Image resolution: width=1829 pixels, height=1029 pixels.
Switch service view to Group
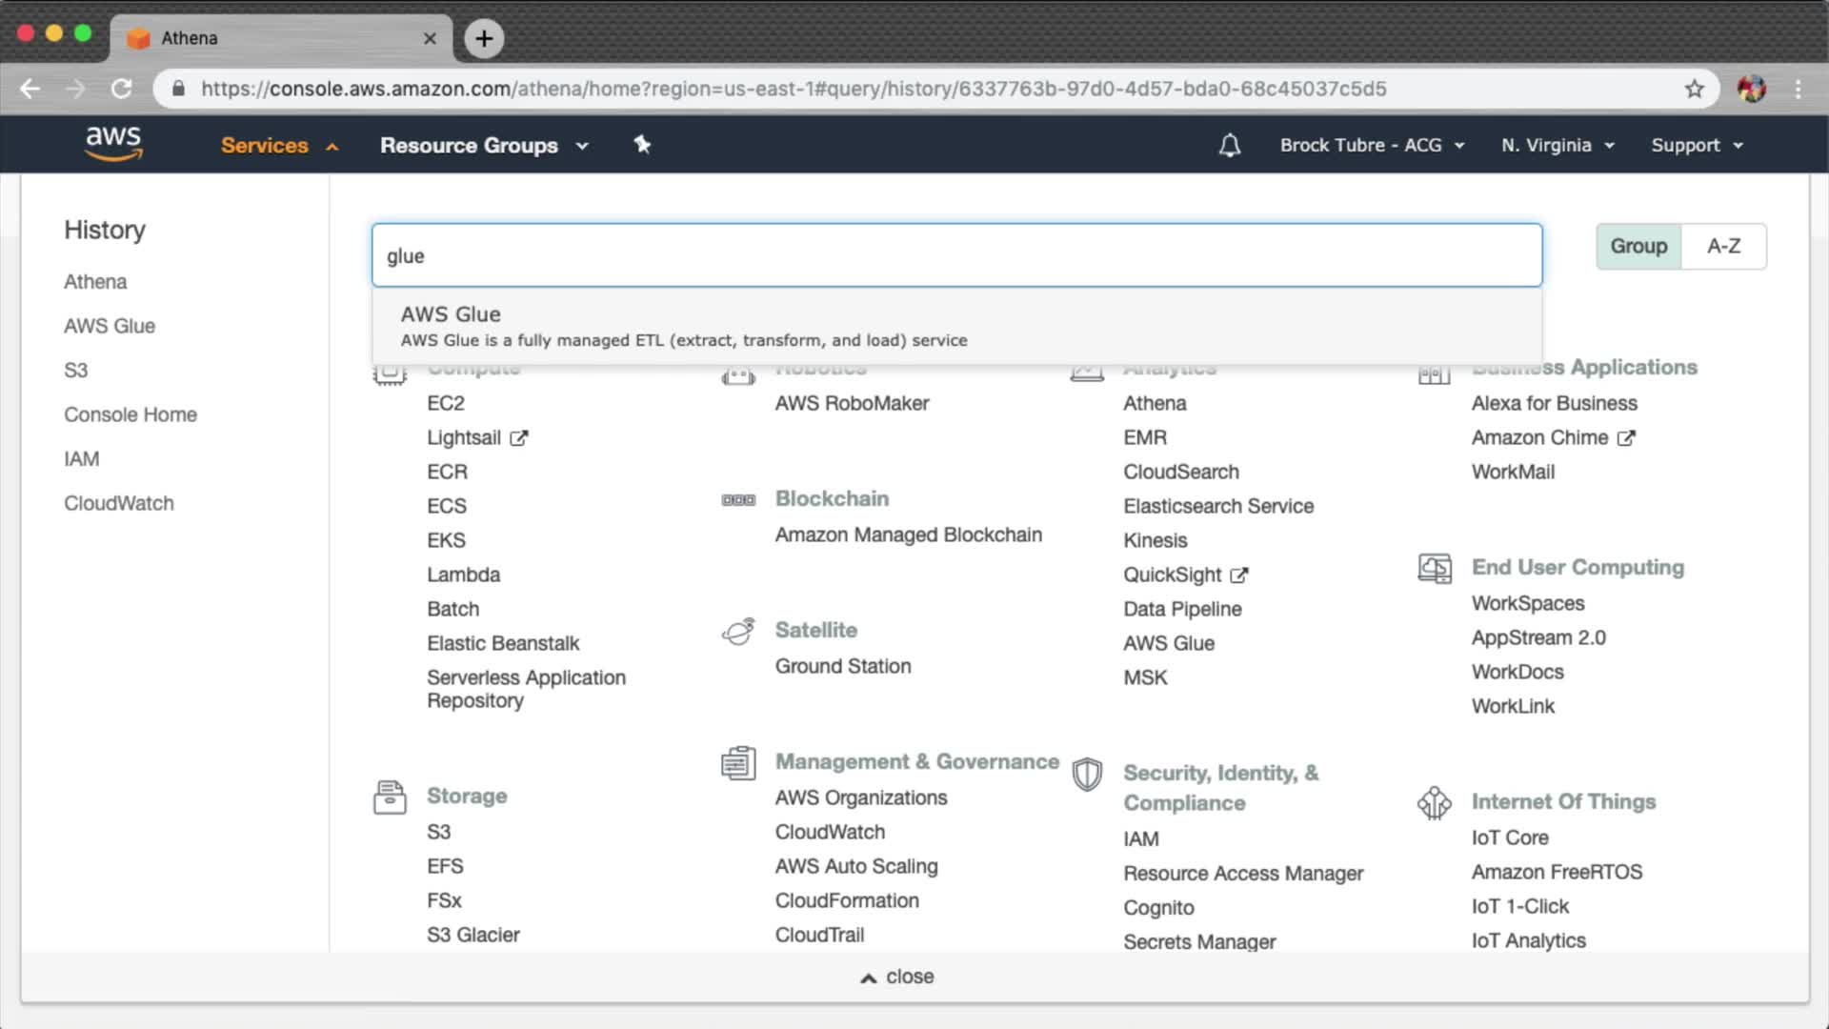[x=1638, y=246]
